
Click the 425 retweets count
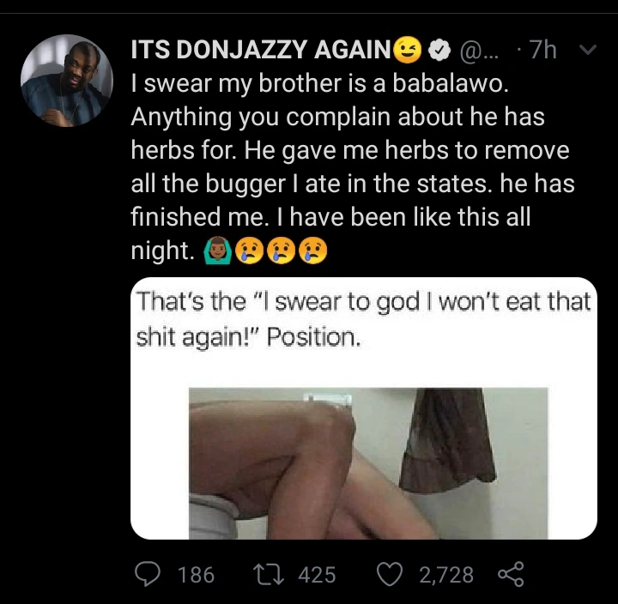pos(317,575)
